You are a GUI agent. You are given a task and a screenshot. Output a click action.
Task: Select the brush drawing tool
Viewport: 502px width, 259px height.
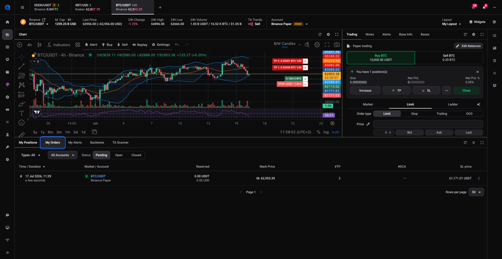coord(22,104)
